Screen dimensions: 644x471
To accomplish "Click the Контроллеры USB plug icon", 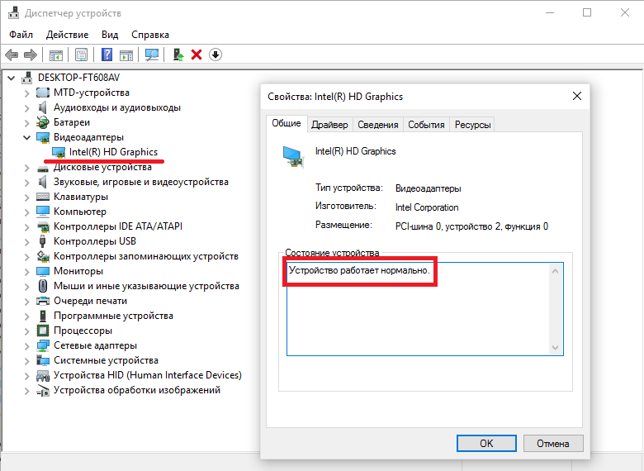I will (x=43, y=241).
